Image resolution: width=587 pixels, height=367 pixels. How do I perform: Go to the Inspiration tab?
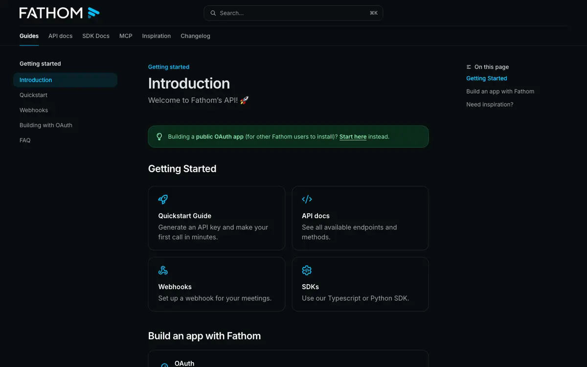157,36
